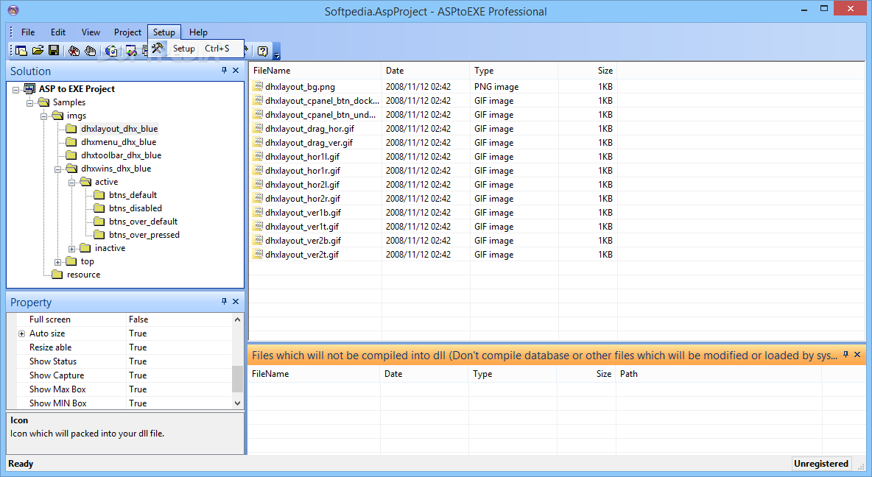Click the globe toolbar icon

pos(111,51)
